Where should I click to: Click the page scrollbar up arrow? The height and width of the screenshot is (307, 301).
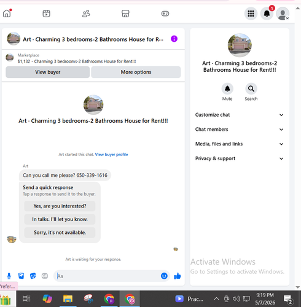[x=298, y=8]
